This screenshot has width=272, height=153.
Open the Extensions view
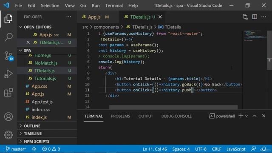[8, 92]
